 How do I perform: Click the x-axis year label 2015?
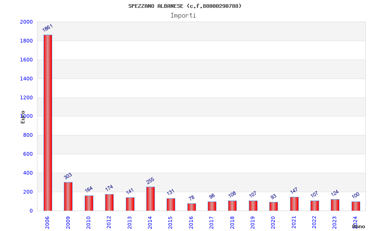coord(170,223)
